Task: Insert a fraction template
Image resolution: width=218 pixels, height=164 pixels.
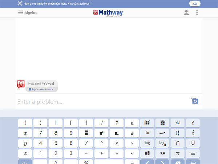Action: pos(86,133)
